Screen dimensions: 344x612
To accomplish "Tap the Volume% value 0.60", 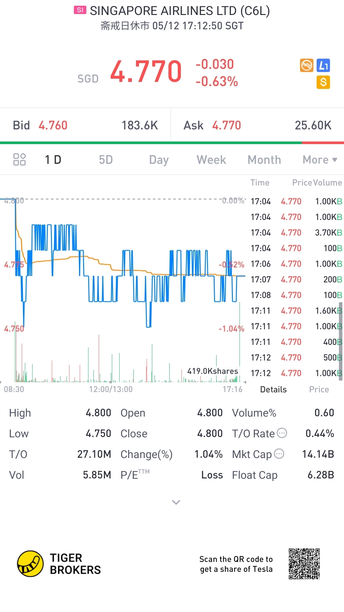I will pos(324,413).
